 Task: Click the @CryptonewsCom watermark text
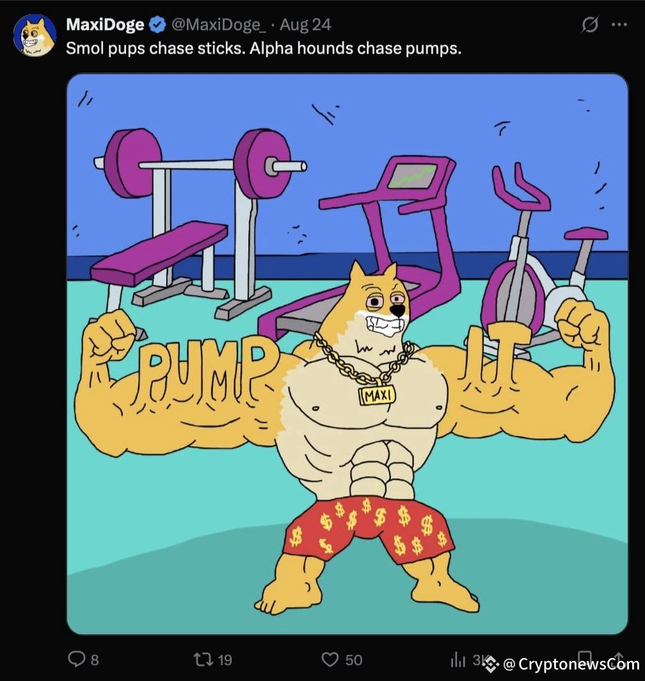point(571,664)
